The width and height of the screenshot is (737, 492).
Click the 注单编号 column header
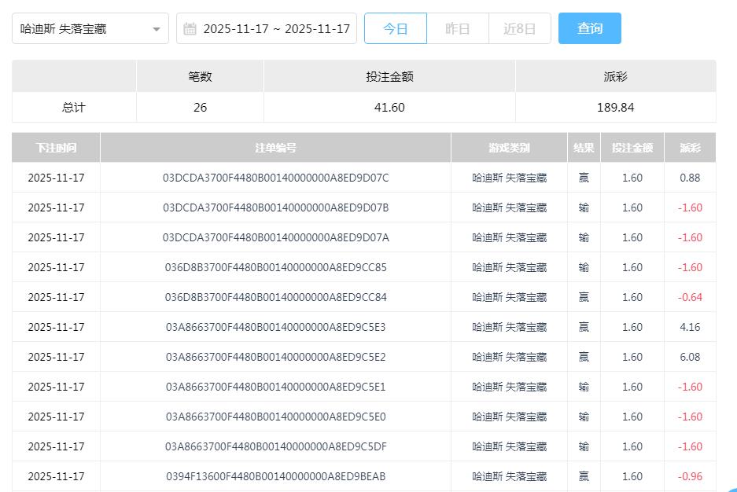click(x=275, y=147)
